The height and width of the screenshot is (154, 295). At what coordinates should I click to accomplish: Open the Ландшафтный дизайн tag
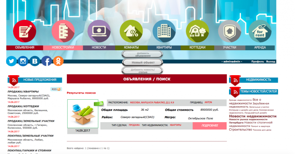click(x=256, y=113)
